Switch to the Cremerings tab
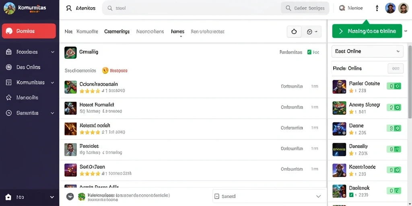 [x=117, y=31]
